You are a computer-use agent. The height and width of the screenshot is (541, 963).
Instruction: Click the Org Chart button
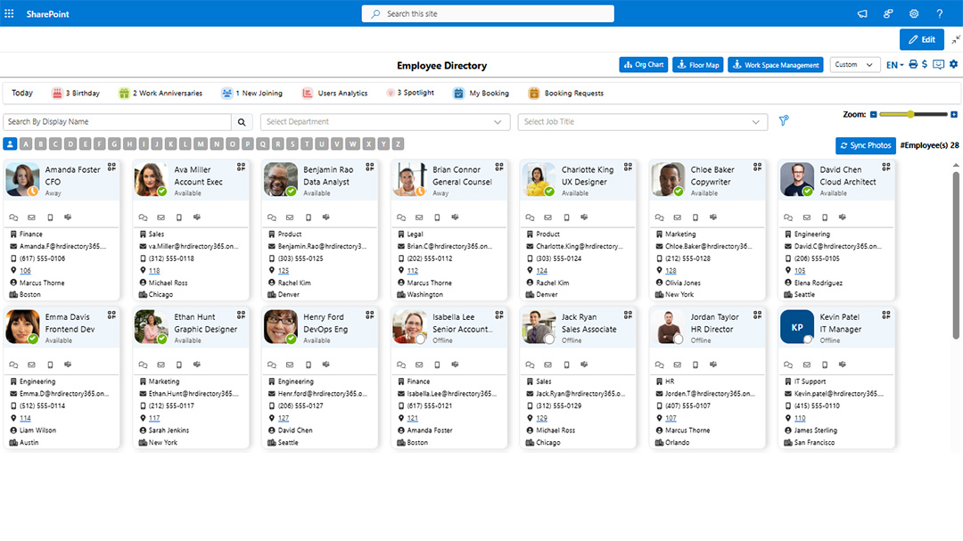pyautogui.click(x=643, y=64)
